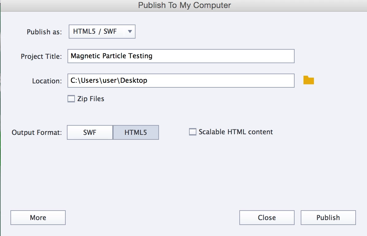The width and height of the screenshot is (367, 236).
Task: Open the Publish as dropdown
Action: point(102,32)
